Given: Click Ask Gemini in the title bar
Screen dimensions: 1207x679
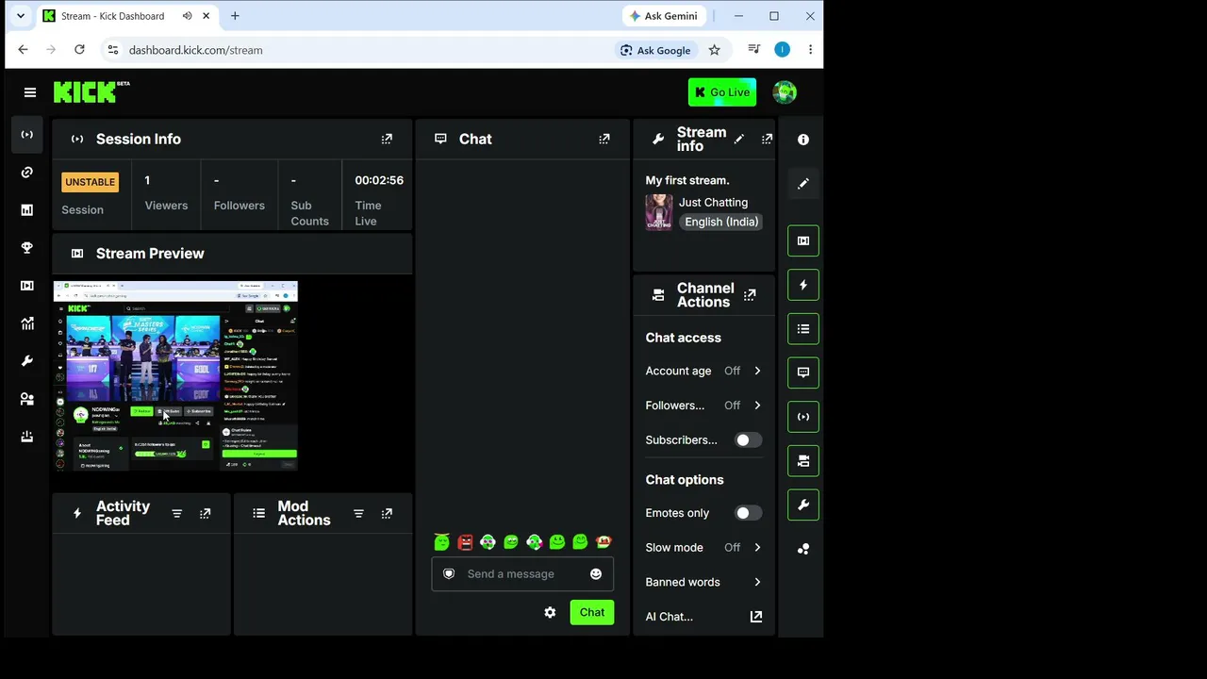Looking at the screenshot, I should (664, 16).
